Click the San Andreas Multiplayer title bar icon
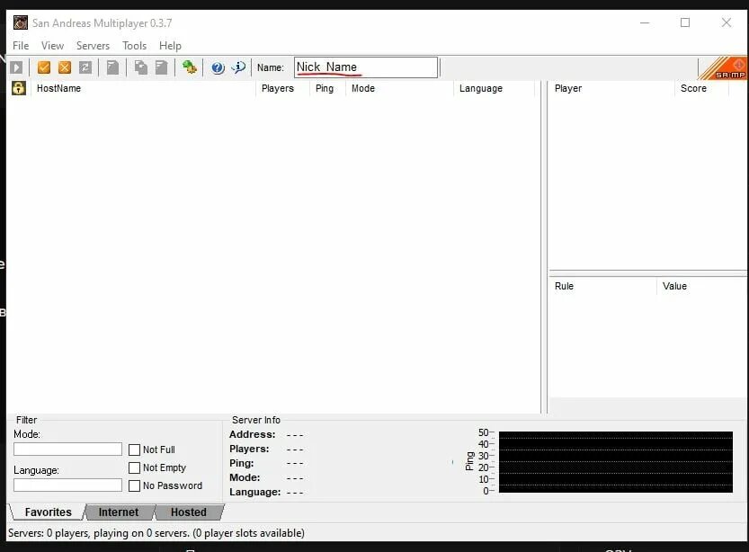This screenshot has height=552, width=749. pyautogui.click(x=21, y=22)
